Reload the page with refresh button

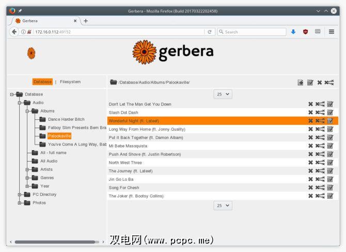(x=210, y=32)
